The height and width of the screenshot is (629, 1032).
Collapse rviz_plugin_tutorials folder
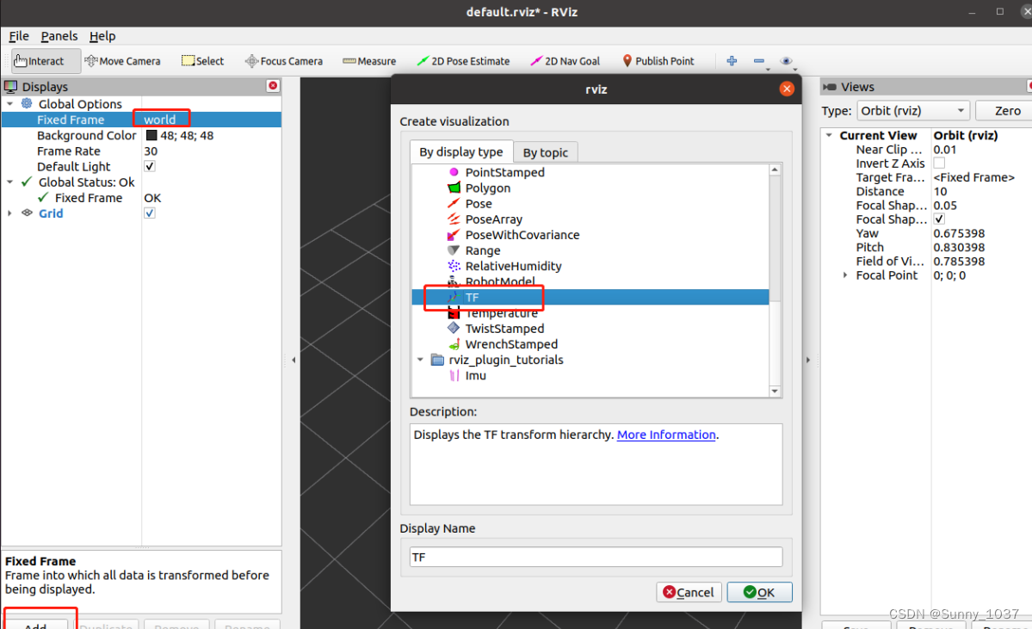click(420, 360)
